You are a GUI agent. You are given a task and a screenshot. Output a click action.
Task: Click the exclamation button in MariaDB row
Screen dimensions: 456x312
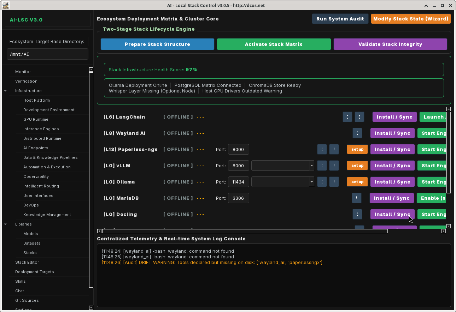click(x=357, y=198)
